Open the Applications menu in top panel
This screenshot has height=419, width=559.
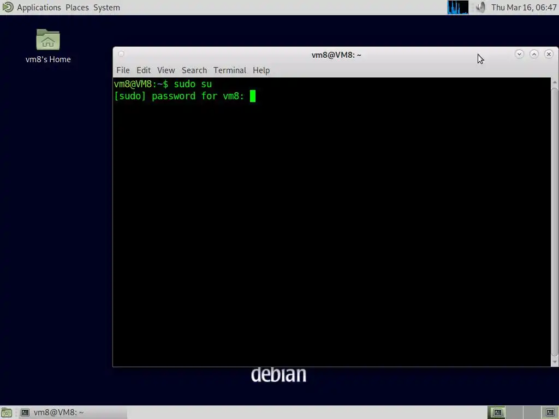(39, 8)
